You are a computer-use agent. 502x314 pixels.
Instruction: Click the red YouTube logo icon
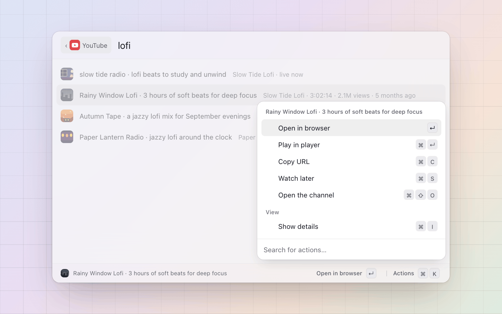coord(75,45)
